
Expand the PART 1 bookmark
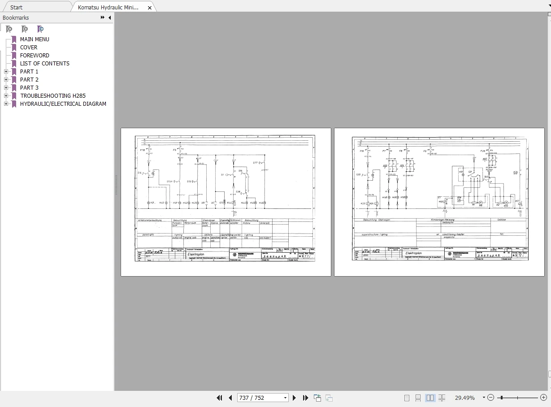(x=6, y=72)
